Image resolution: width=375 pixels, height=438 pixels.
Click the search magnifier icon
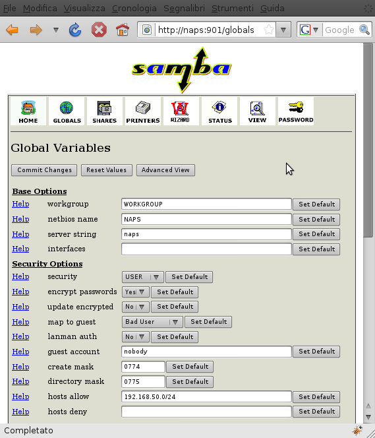[364, 30]
